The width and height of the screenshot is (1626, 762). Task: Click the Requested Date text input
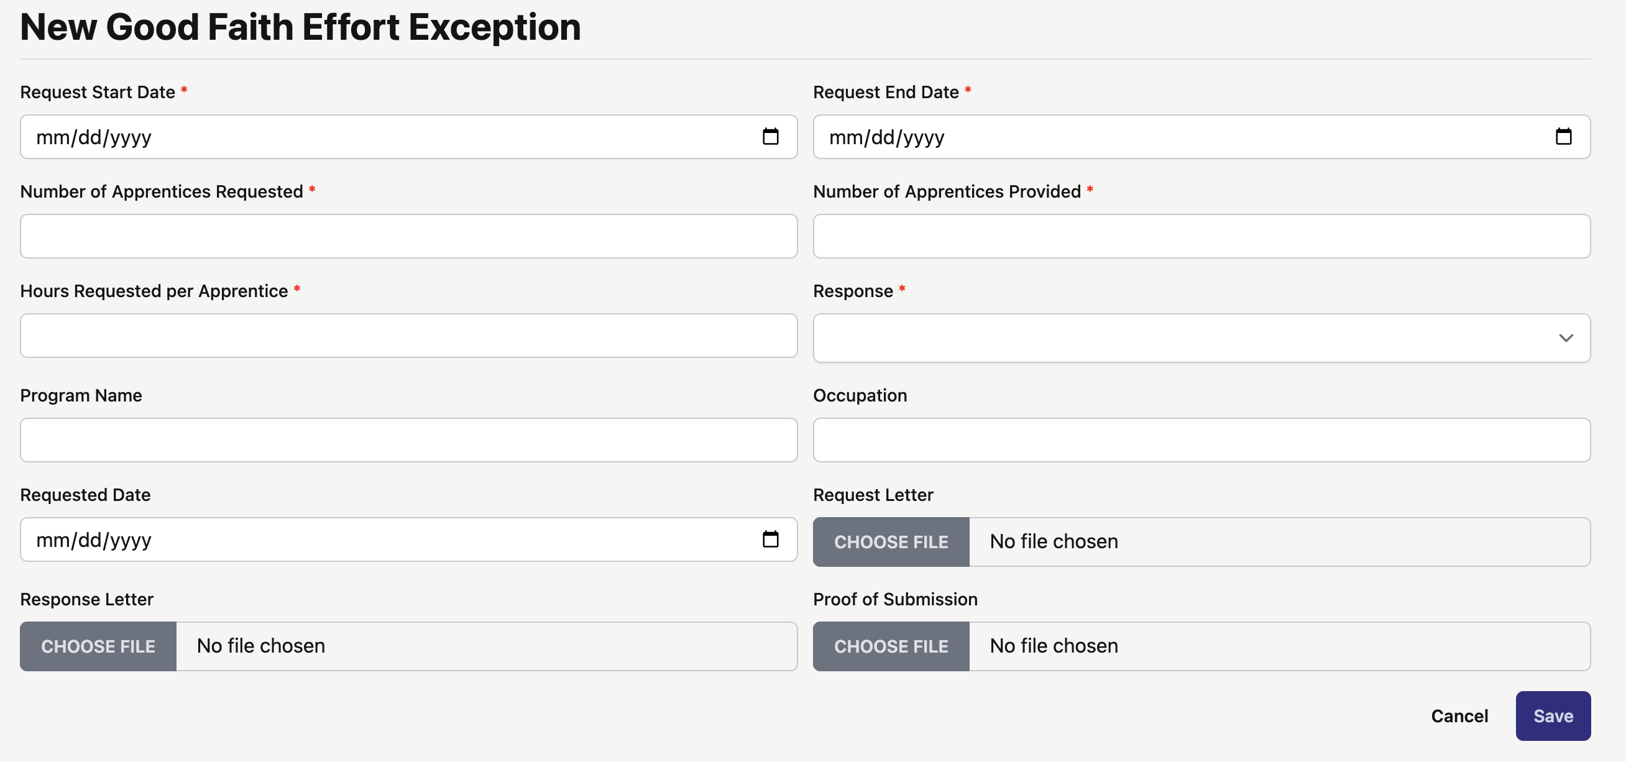(x=379, y=539)
